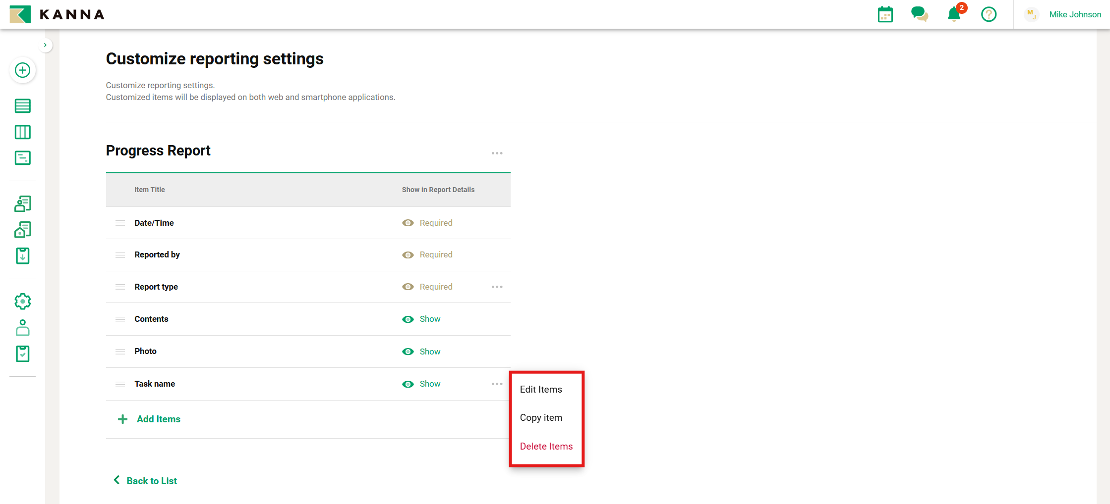Open the calendar icon in header
1110x504 pixels.
pos(885,14)
